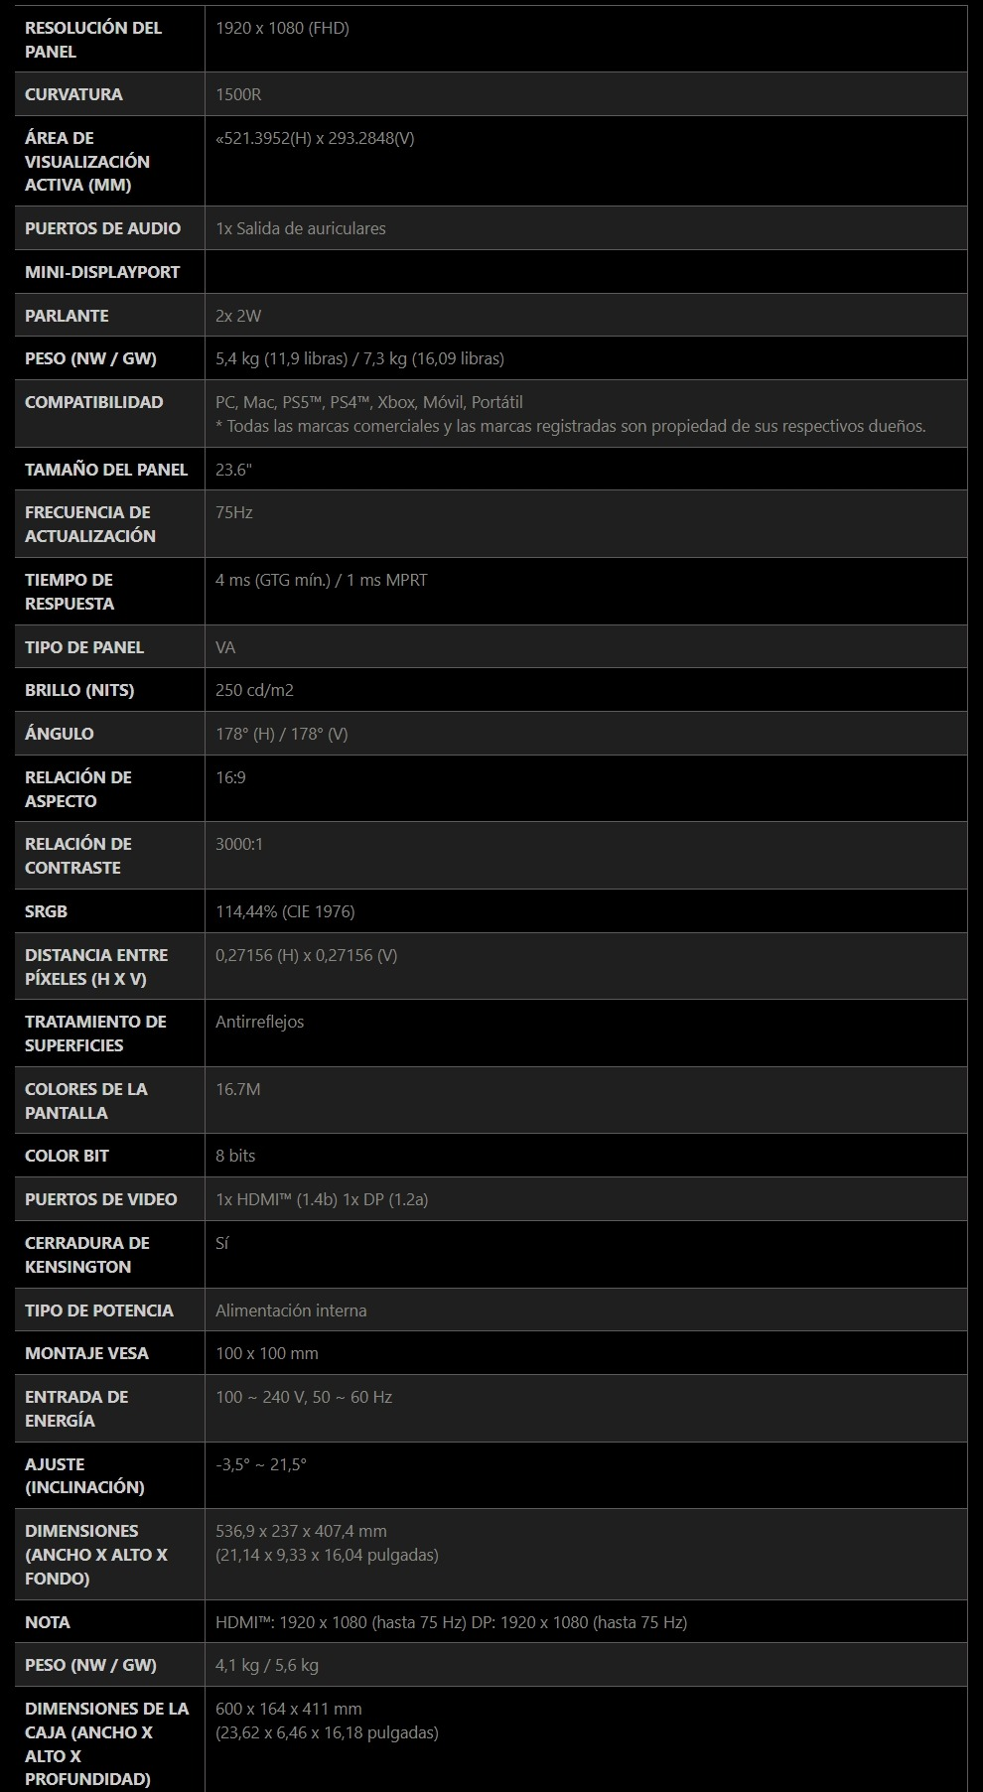Select the COMPATIBILIDAD row label
The image size is (983, 1792).
93,402
